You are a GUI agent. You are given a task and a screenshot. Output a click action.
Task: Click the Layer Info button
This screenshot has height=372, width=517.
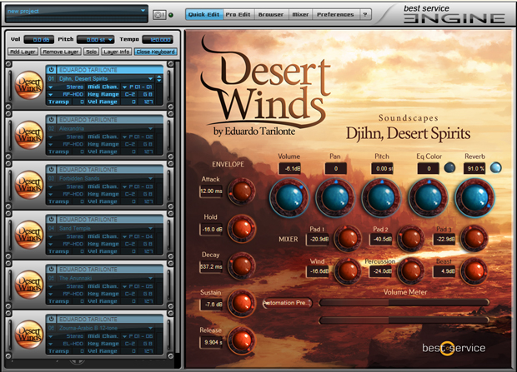[117, 52]
